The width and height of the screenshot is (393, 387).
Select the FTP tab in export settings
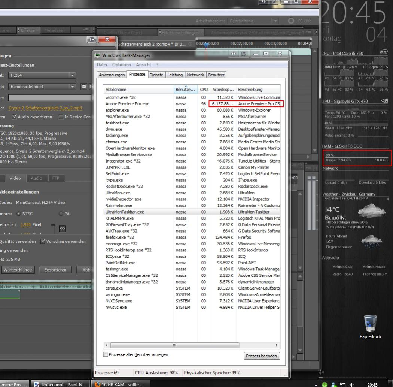pos(56,178)
